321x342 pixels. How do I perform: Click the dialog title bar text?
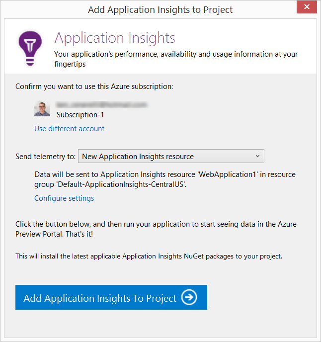[x=160, y=10]
